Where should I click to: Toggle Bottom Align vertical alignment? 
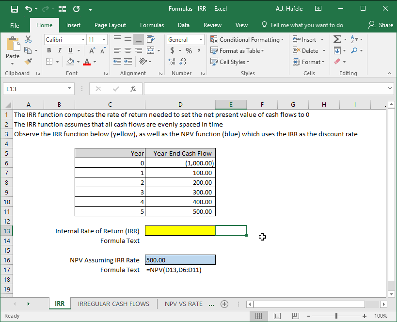click(x=139, y=39)
